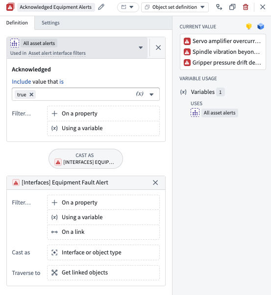
Task: Select the All asset alerts chip under Uses
Action: 220,113
